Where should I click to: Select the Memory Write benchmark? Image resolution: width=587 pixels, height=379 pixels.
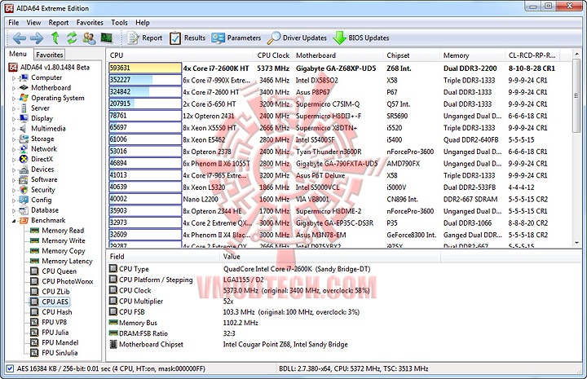point(64,240)
